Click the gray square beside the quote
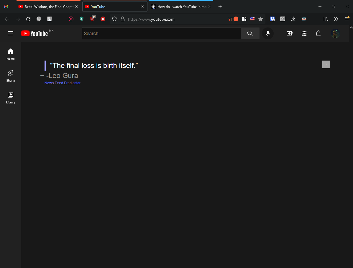This screenshot has height=268, width=353. tap(326, 64)
